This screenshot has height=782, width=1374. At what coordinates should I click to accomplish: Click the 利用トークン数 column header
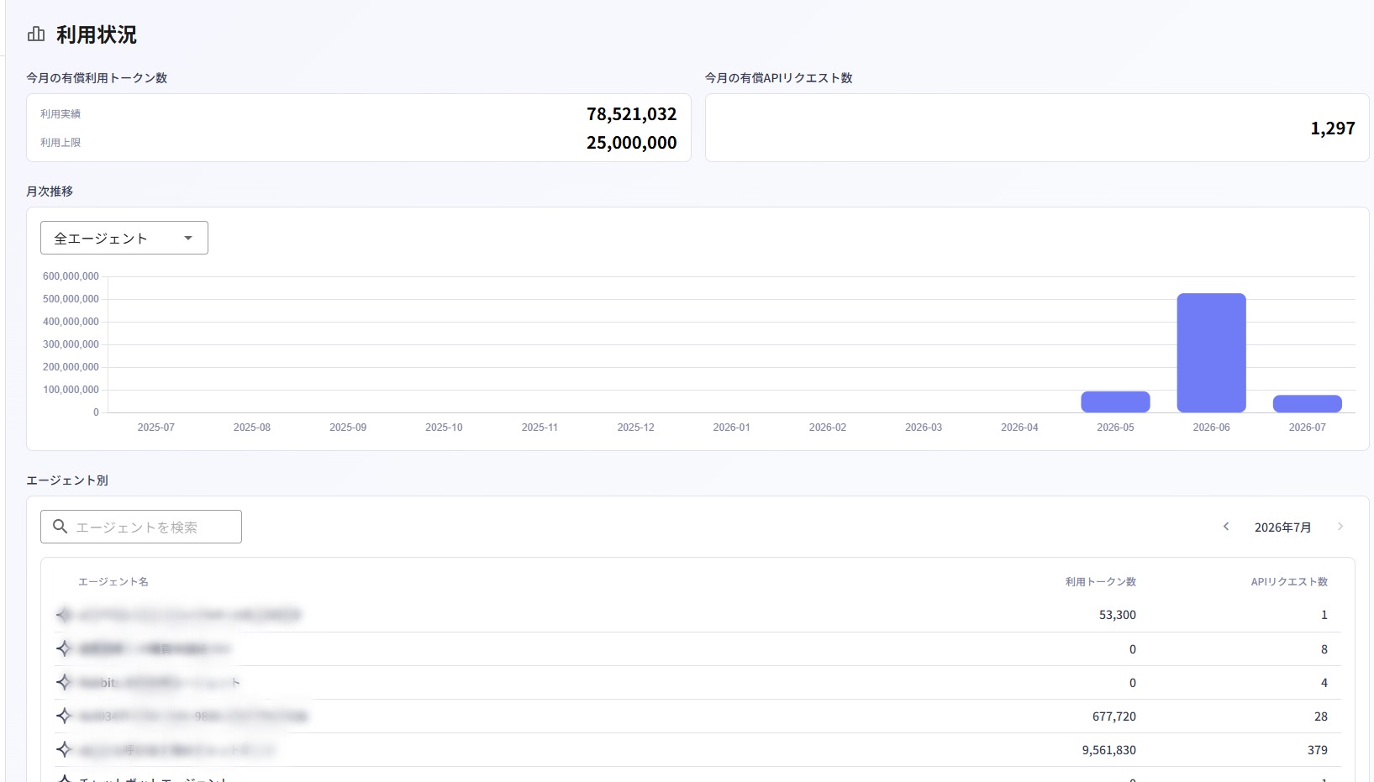(x=1100, y=581)
